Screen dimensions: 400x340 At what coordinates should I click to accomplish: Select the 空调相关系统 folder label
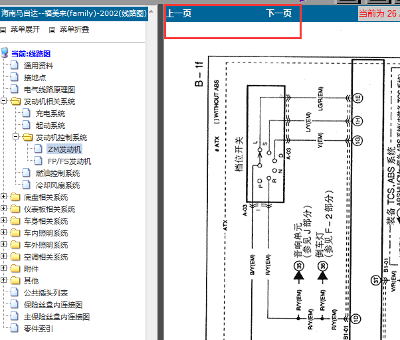pyautogui.click(x=46, y=257)
